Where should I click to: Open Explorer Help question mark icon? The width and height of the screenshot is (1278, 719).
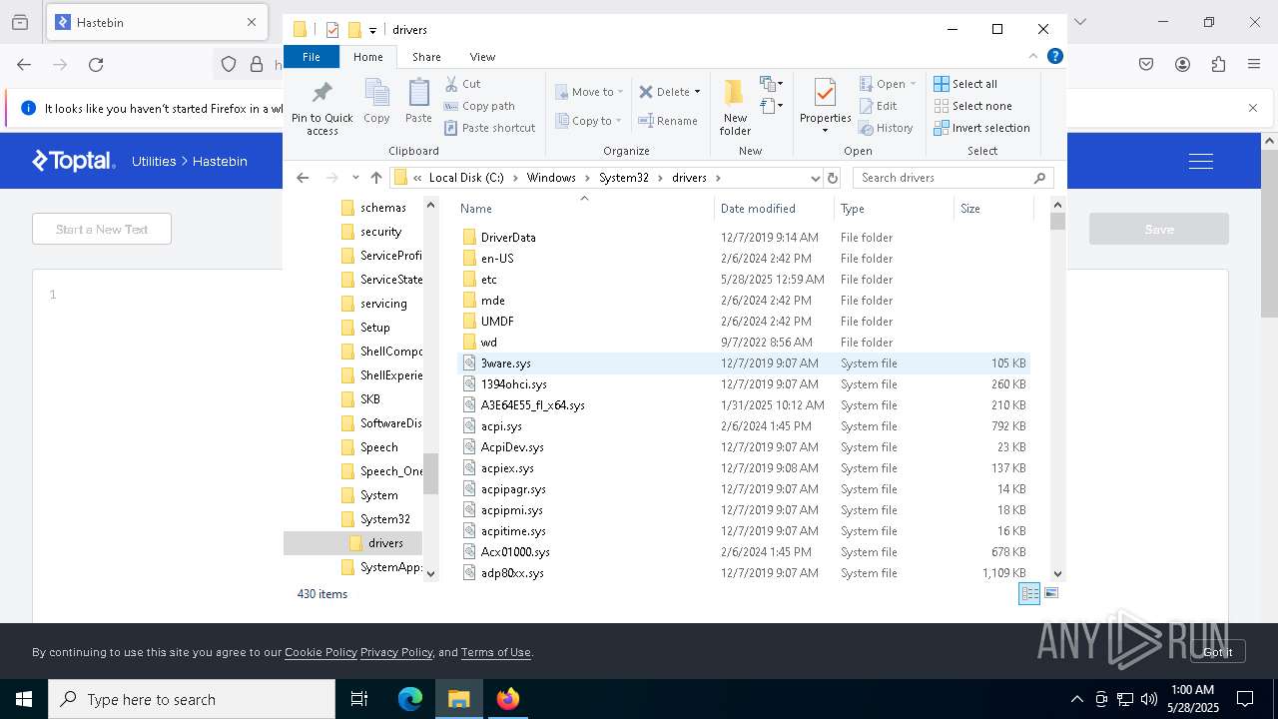1054,56
